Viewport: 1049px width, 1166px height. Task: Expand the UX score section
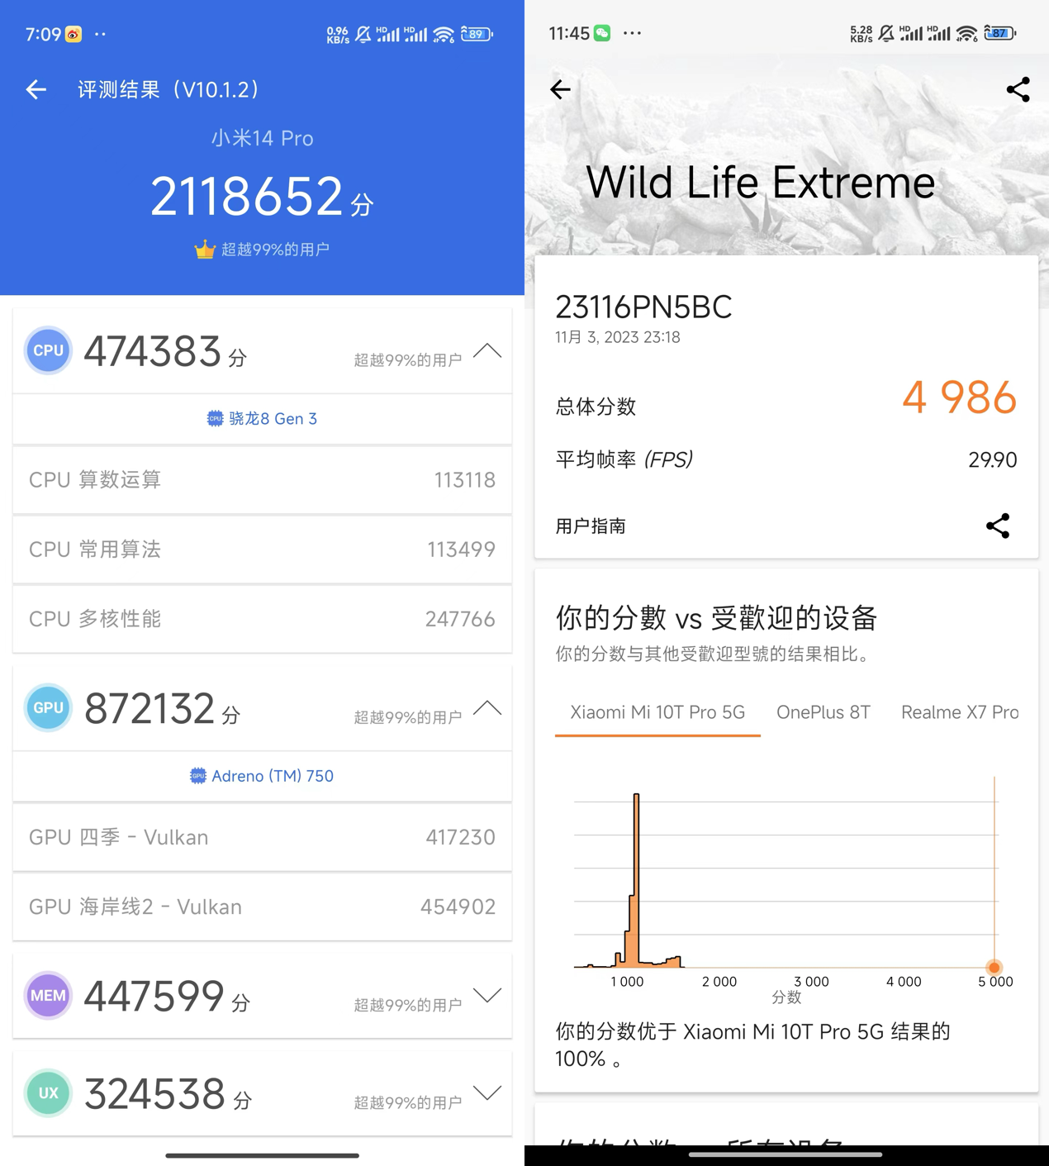coord(487,1093)
